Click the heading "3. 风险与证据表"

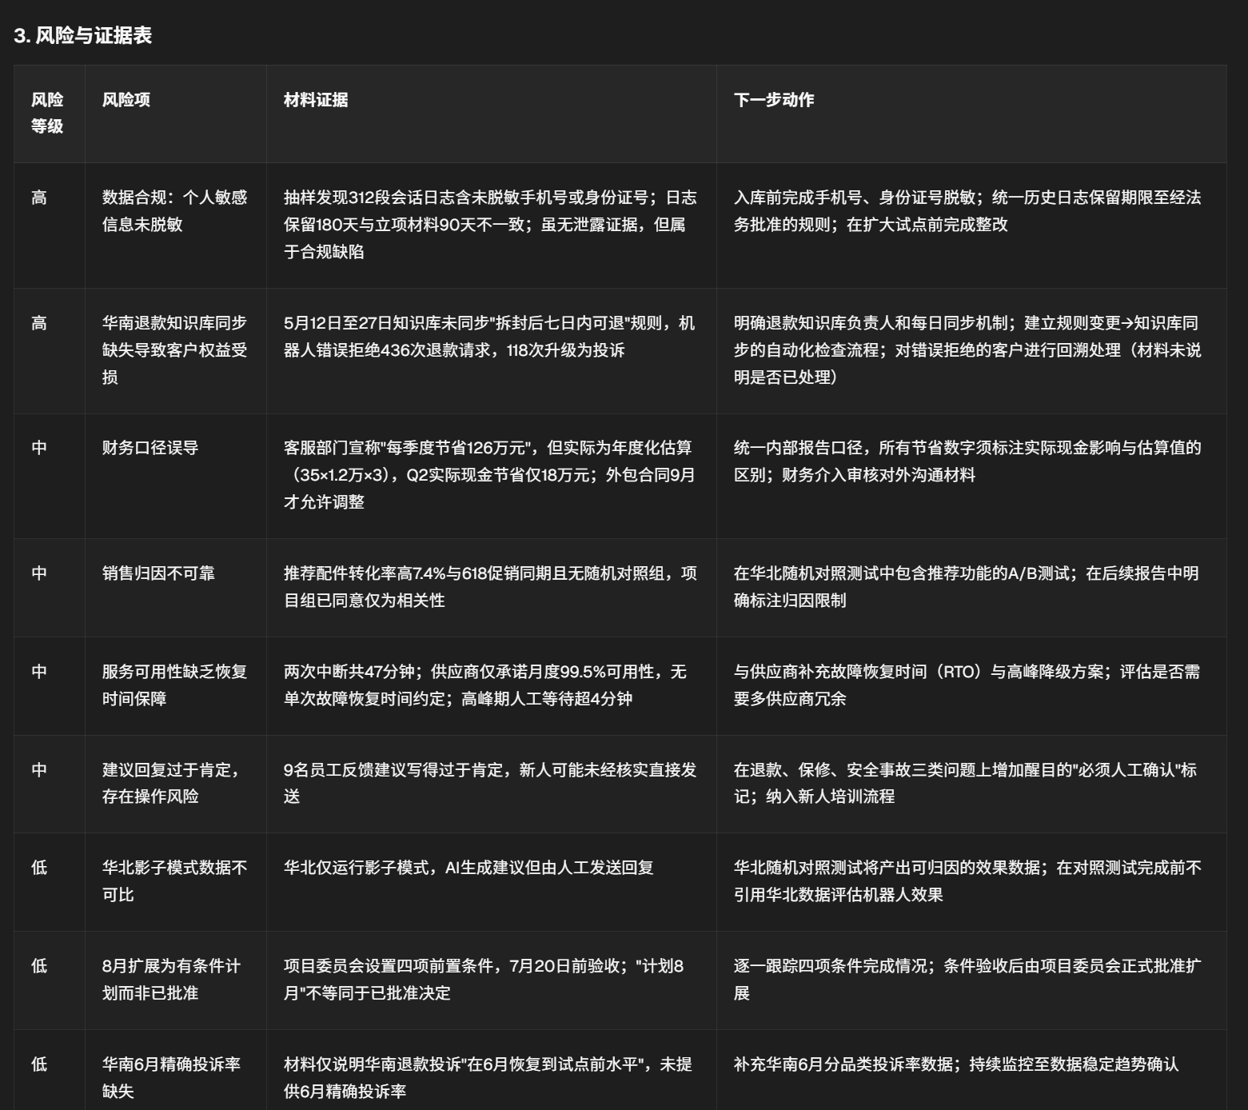coord(83,35)
